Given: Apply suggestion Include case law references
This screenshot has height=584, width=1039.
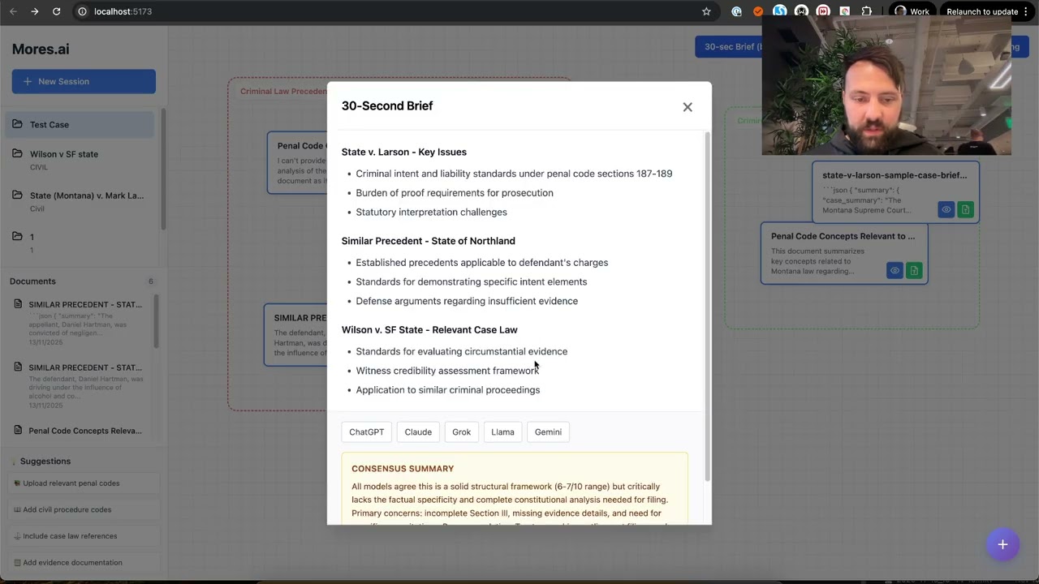Looking at the screenshot, I should coord(84,536).
